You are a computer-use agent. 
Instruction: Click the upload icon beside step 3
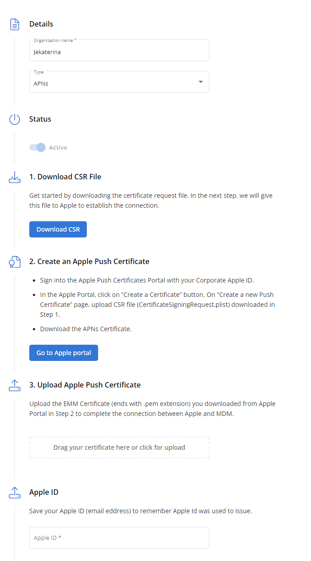pyautogui.click(x=15, y=385)
